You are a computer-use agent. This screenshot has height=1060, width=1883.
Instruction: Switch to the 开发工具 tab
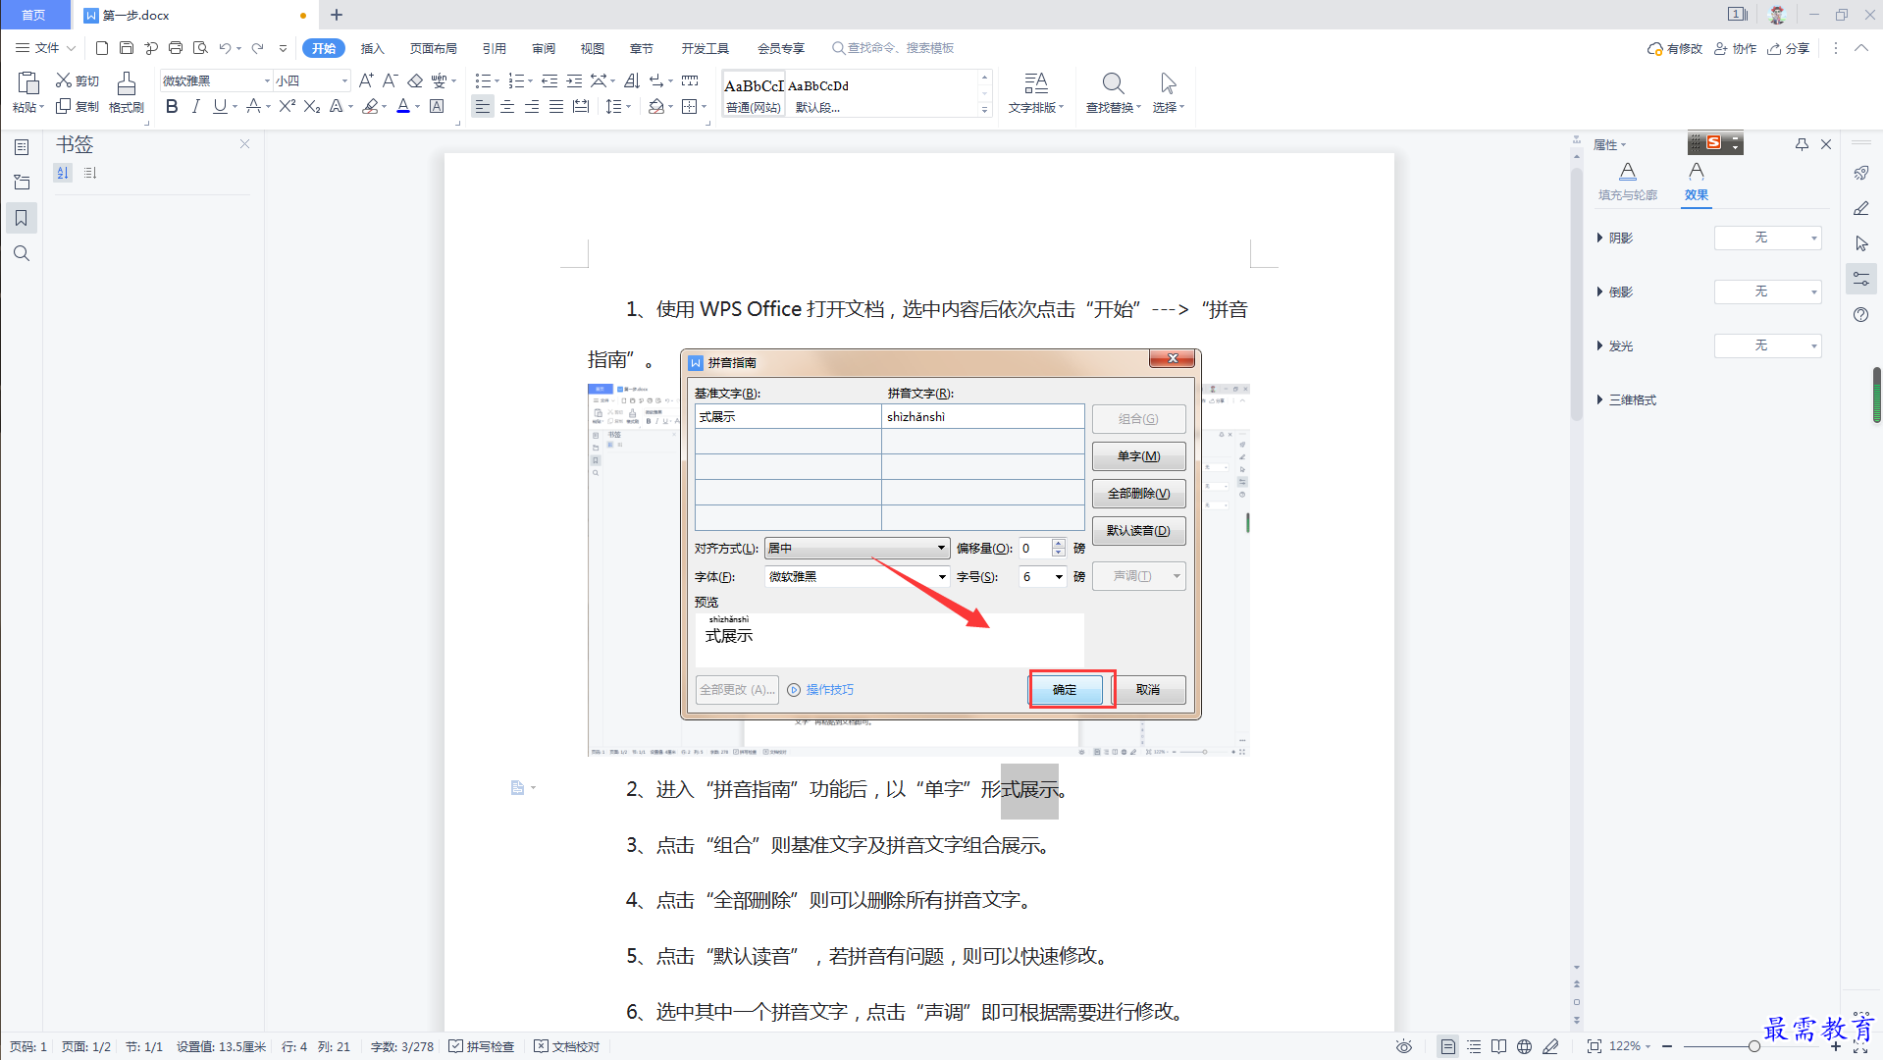(x=705, y=48)
